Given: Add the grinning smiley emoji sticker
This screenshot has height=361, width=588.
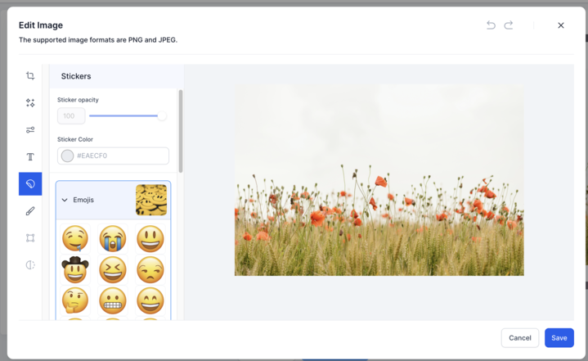Looking at the screenshot, I should pyautogui.click(x=150, y=238).
